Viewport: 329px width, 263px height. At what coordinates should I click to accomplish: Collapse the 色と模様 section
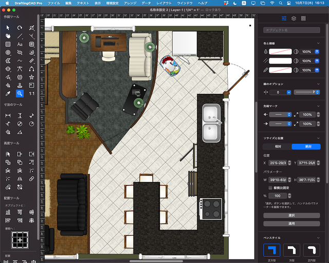(319, 43)
